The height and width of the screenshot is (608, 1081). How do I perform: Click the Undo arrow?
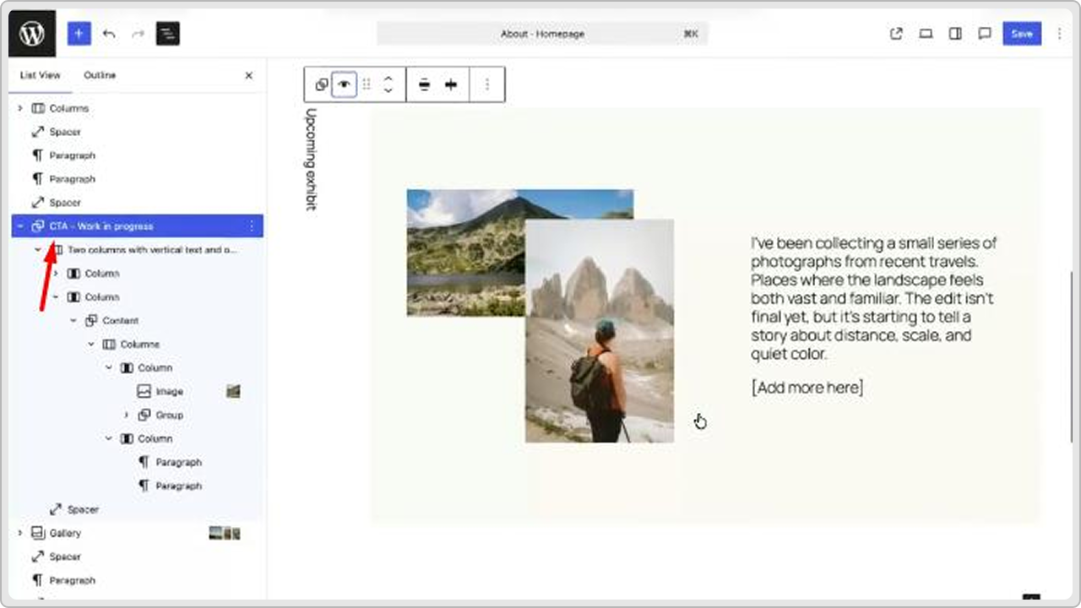coord(109,34)
